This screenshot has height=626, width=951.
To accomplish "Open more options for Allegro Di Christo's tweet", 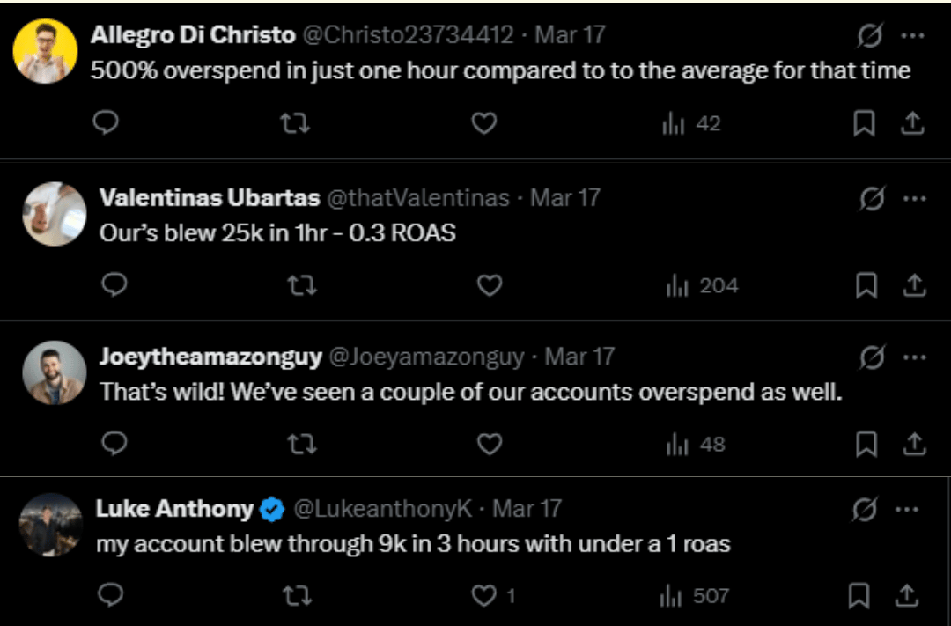I will pos(913,36).
